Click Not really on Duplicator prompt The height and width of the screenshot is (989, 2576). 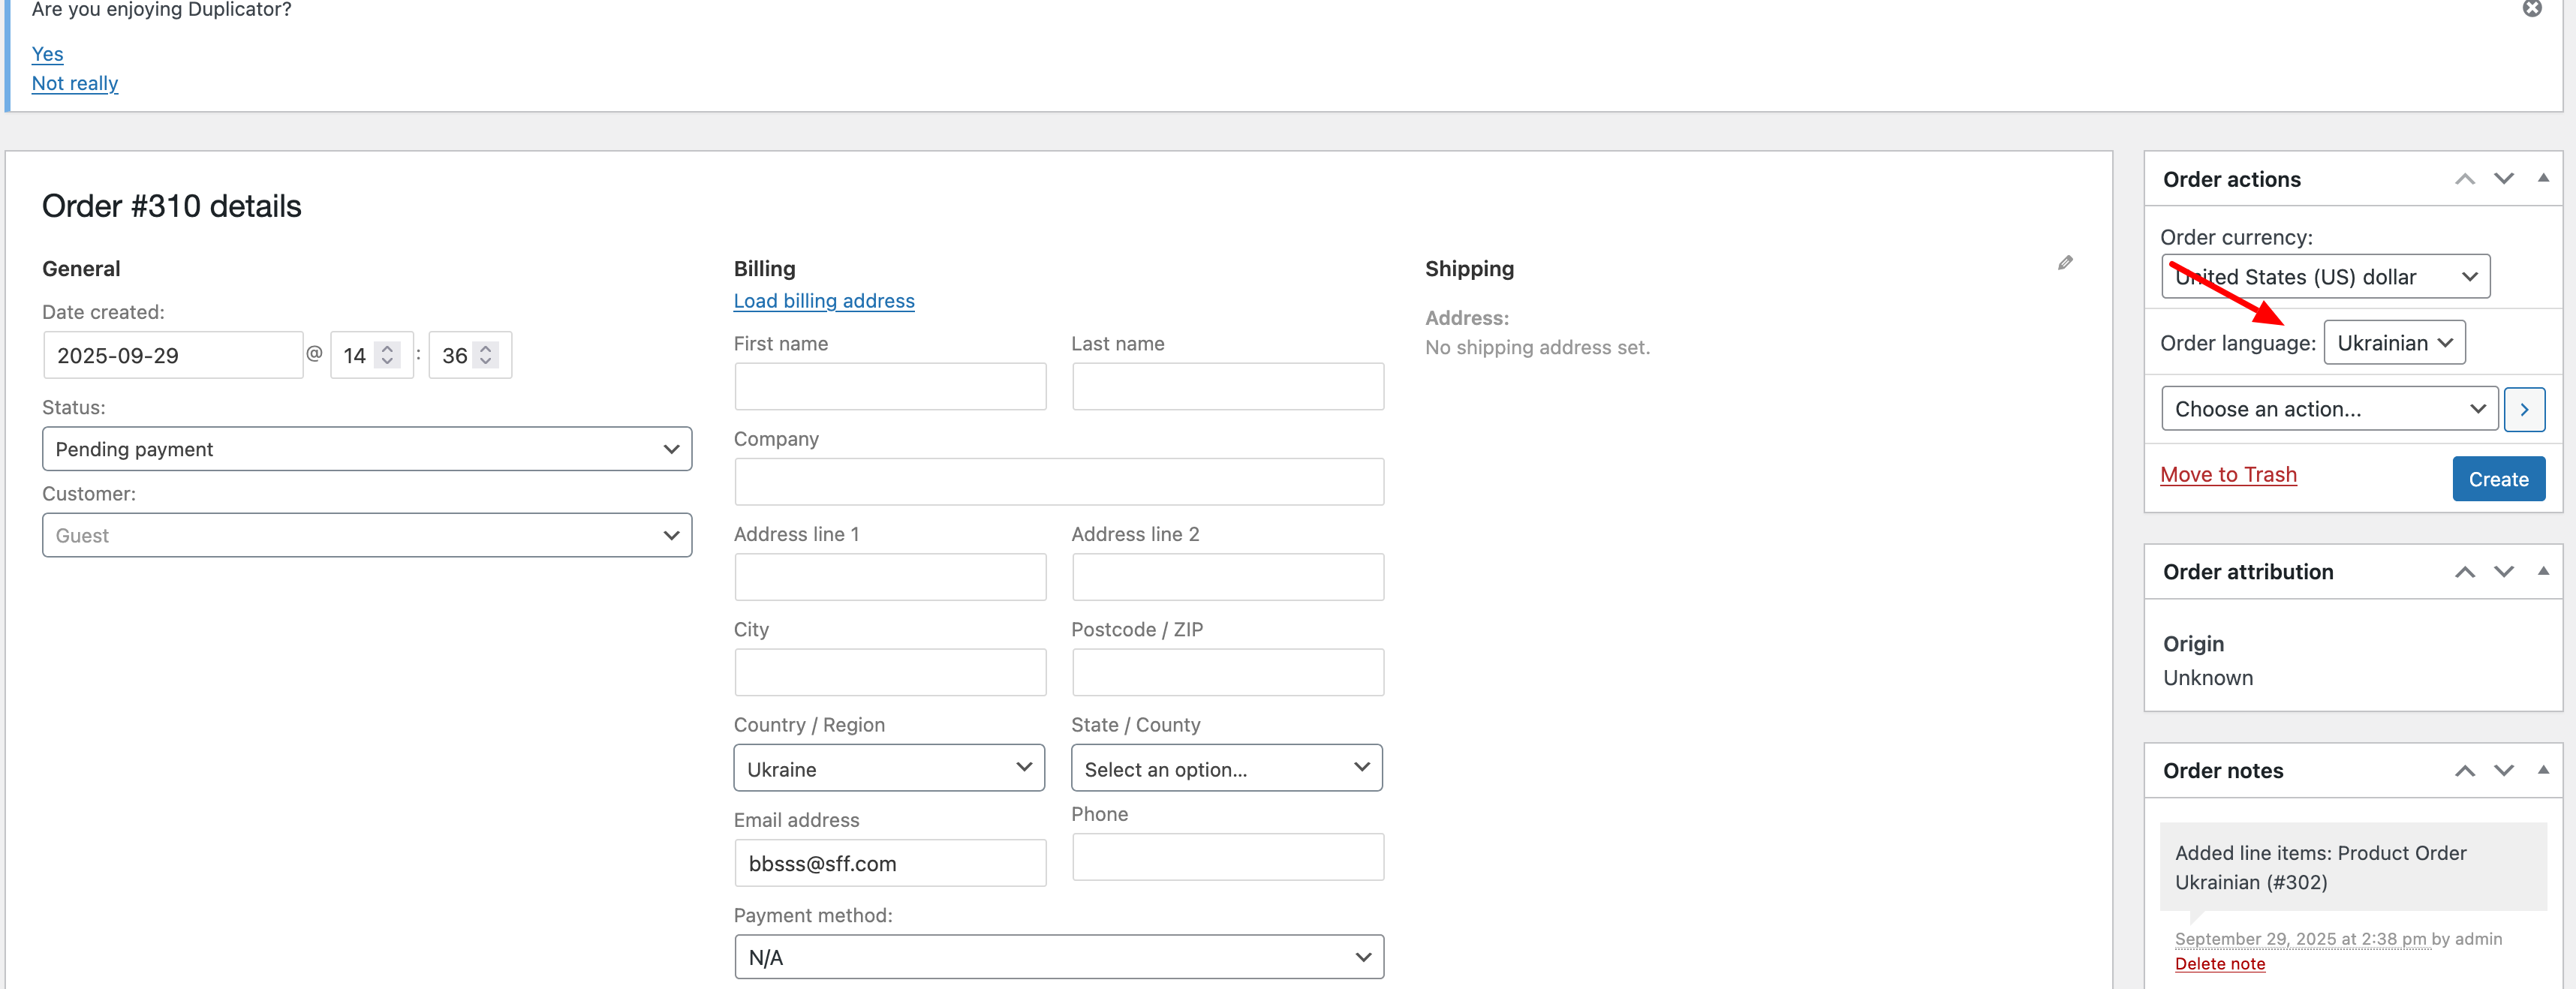75,84
